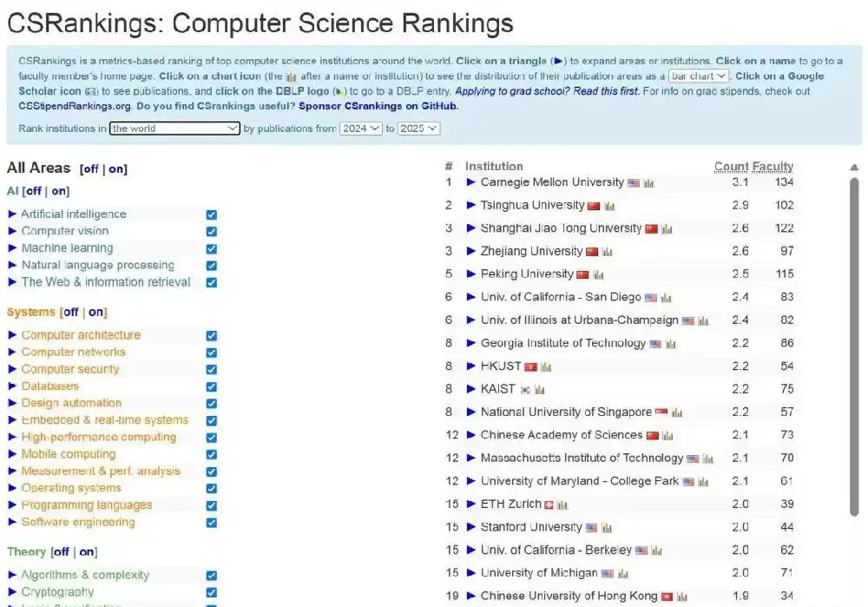Expand the Carnegie Mellon University faculty triangle

point(471,182)
